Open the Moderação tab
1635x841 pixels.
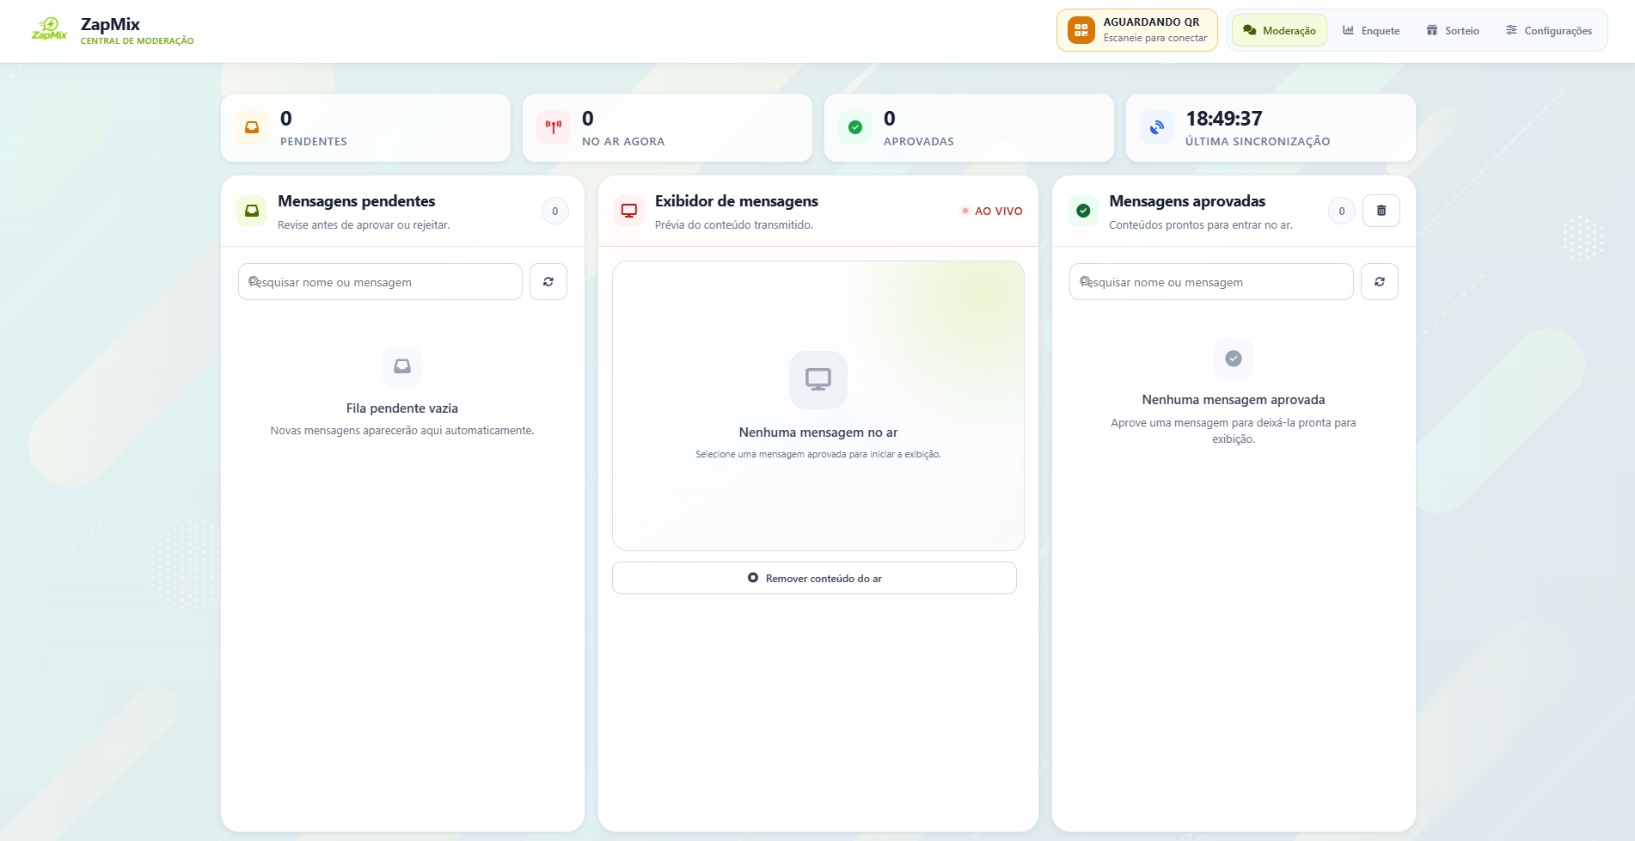1279,30
